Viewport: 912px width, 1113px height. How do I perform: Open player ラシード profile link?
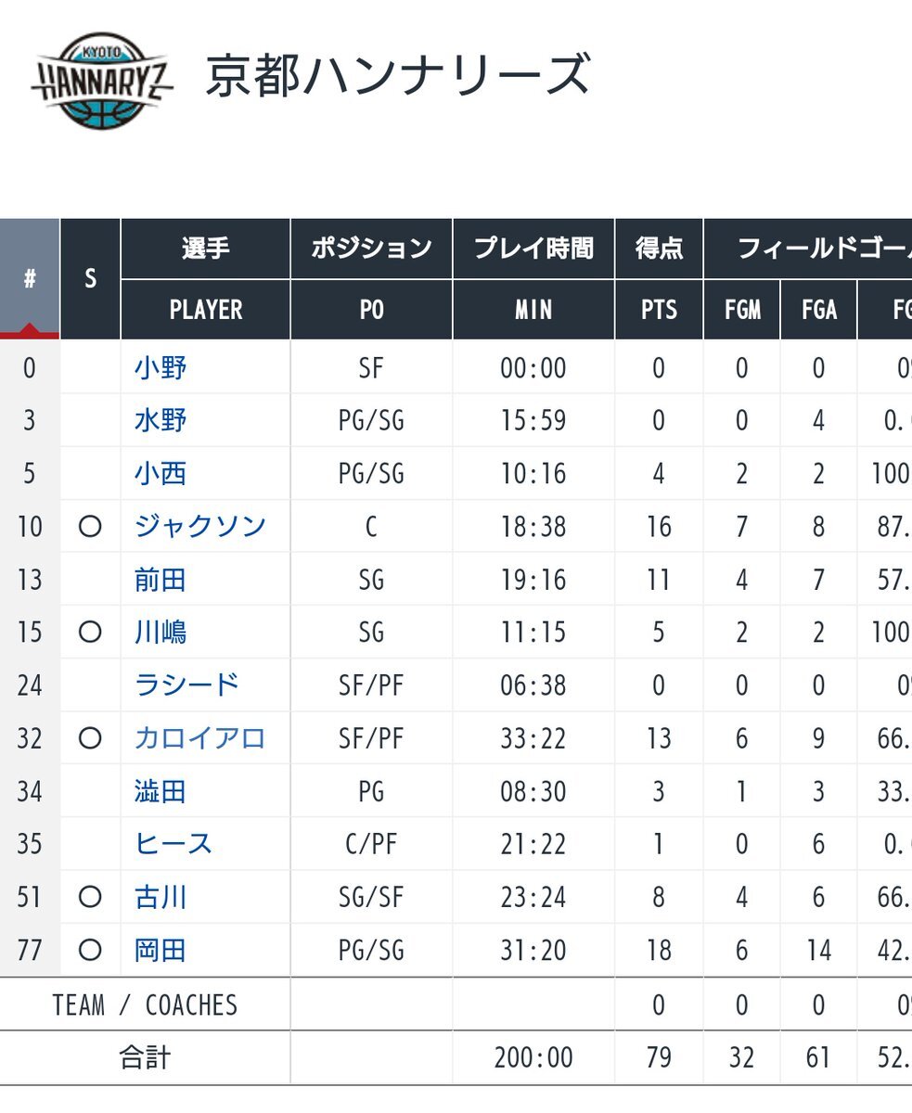[187, 685]
